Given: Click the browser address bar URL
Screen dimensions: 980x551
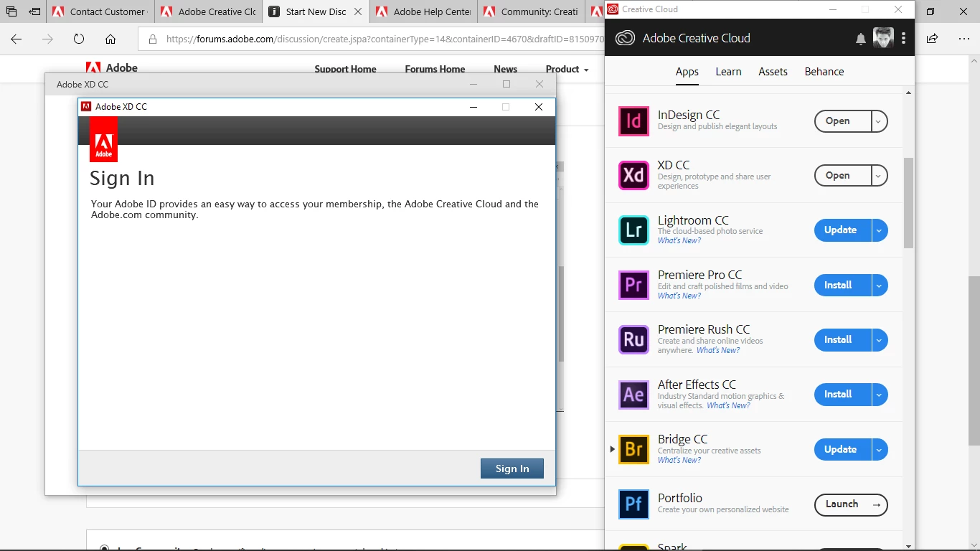Looking at the screenshot, I should point(385,39).
